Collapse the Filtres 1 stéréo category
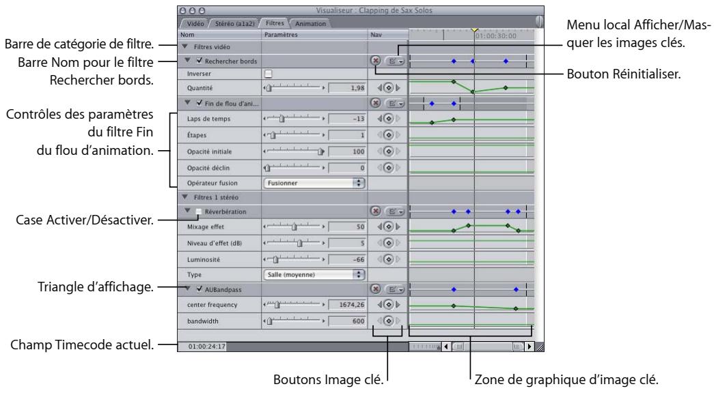 click(185, 197)
